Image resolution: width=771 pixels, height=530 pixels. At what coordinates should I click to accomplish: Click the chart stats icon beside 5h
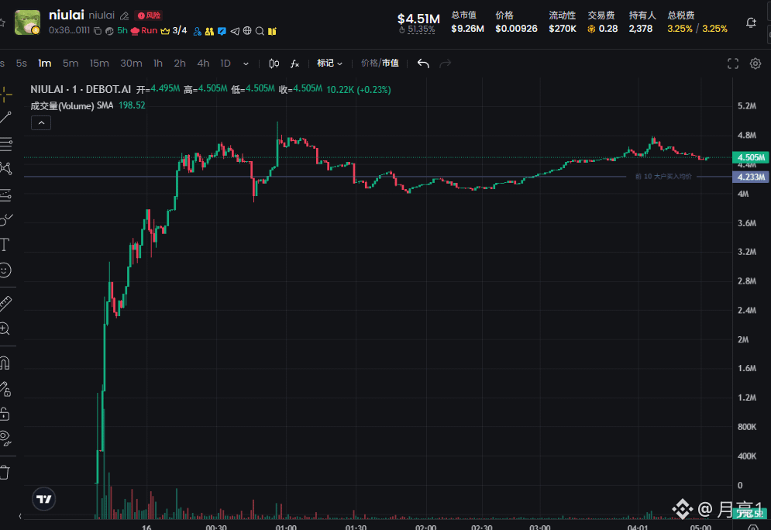[110, 31]
